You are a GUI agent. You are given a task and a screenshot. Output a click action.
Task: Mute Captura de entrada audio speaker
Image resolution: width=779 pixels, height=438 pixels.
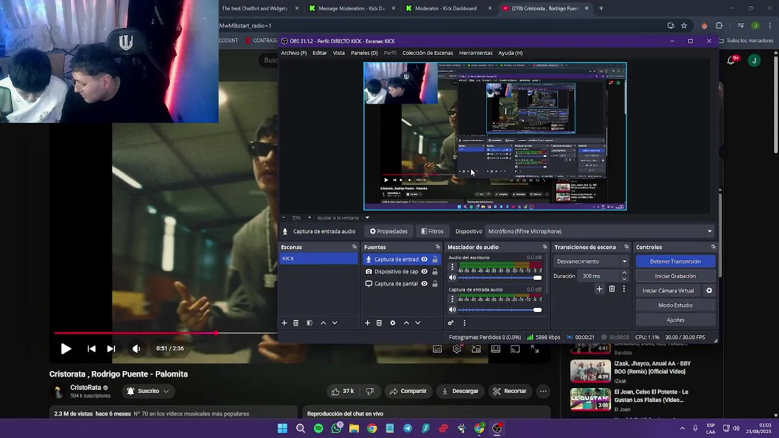point(452,310)
